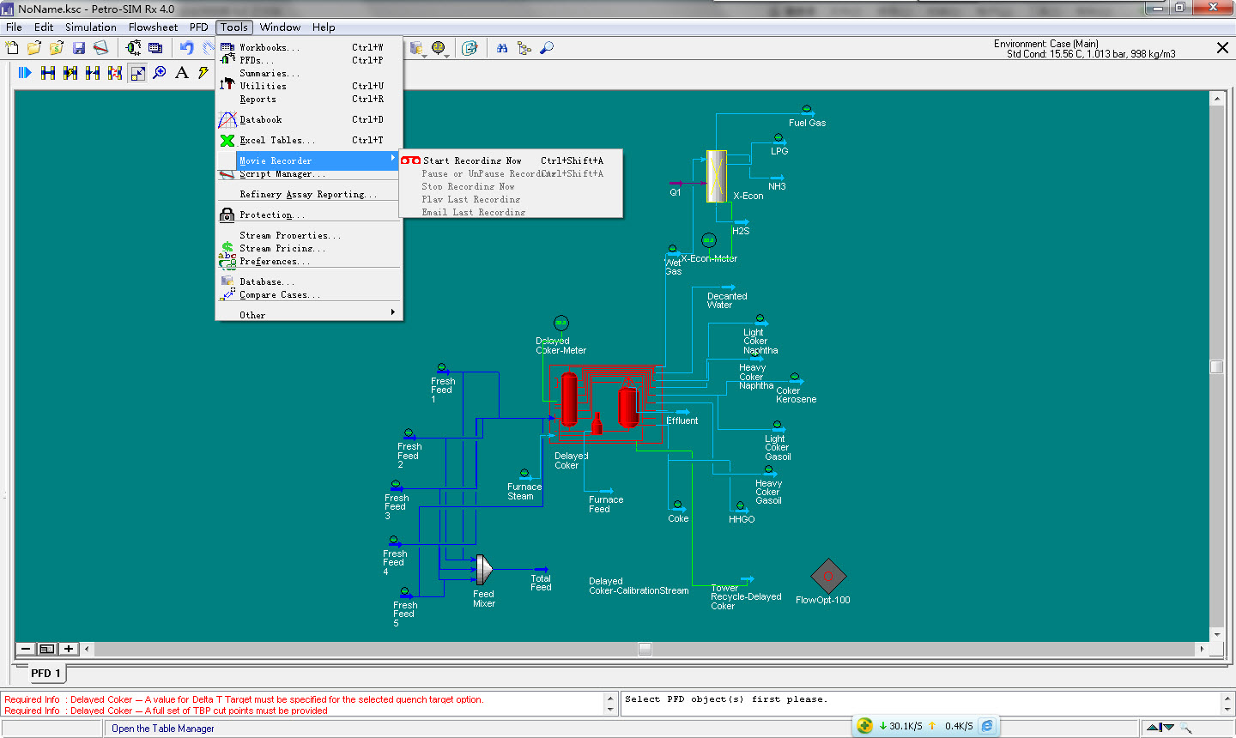Close the environment with the X button
1236x738 pixels.
[x=1222, y=48]
